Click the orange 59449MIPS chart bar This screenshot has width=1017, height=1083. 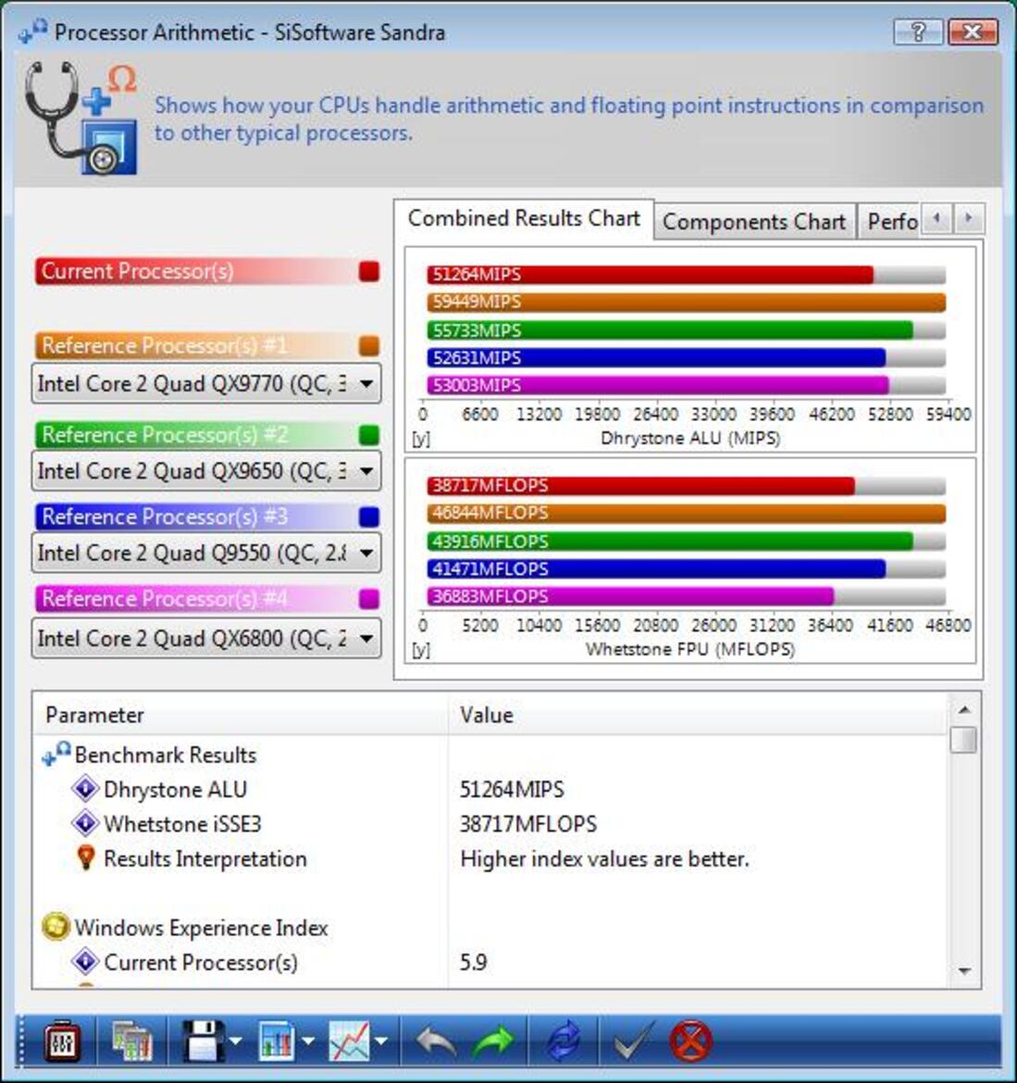coord(687,302)
